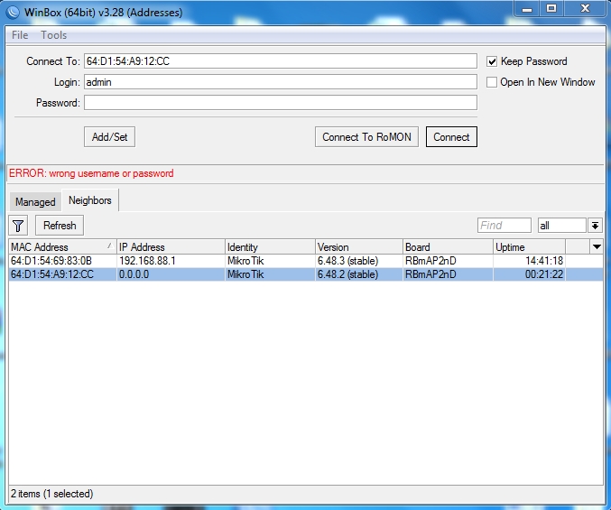Open the neighbors filter funnel icon
The width and height of the screenshot is (611, 510).
point(18,226)
